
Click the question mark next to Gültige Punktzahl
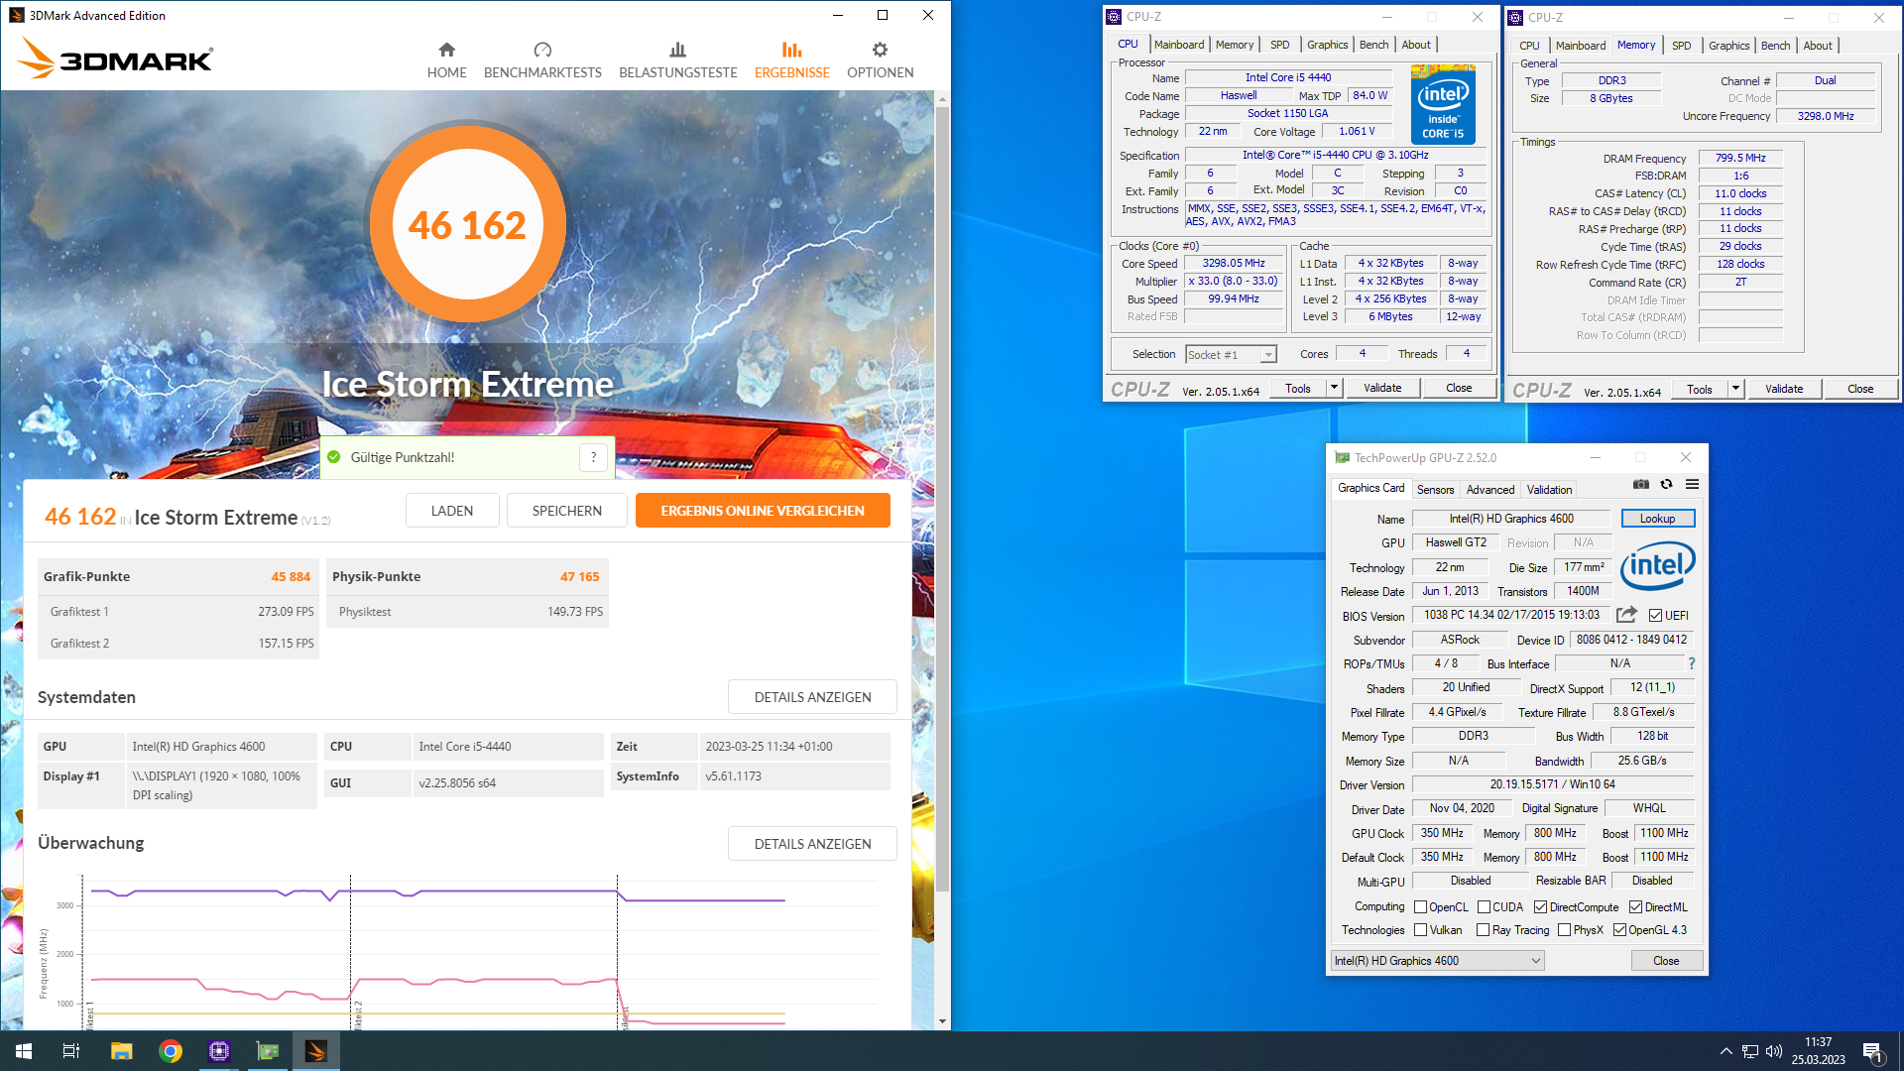coord(593,457)
